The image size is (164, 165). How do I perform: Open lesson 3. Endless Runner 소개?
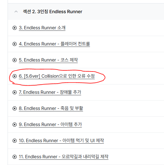point(42,28)
